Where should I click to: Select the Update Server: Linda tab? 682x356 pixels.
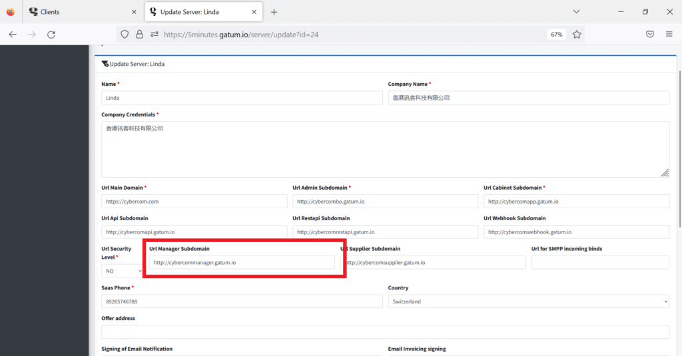pos(204,12)
